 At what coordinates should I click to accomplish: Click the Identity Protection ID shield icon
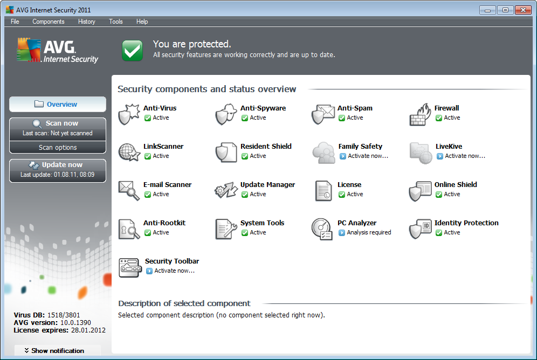point(420,229)
